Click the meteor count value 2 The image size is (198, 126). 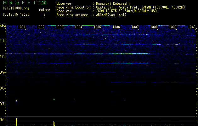44,14
